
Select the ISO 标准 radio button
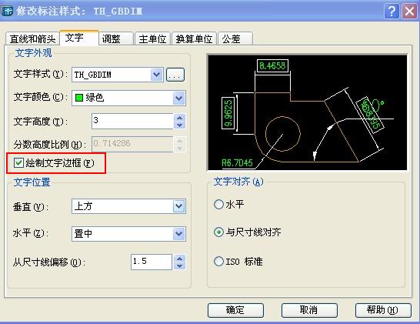point(218,262)
